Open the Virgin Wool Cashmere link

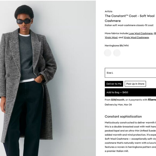coord(136,37)
